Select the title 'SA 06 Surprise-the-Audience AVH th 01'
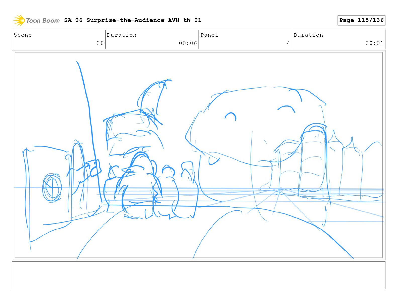Screen dimensions: 398x307 click(x=133, y=20)
